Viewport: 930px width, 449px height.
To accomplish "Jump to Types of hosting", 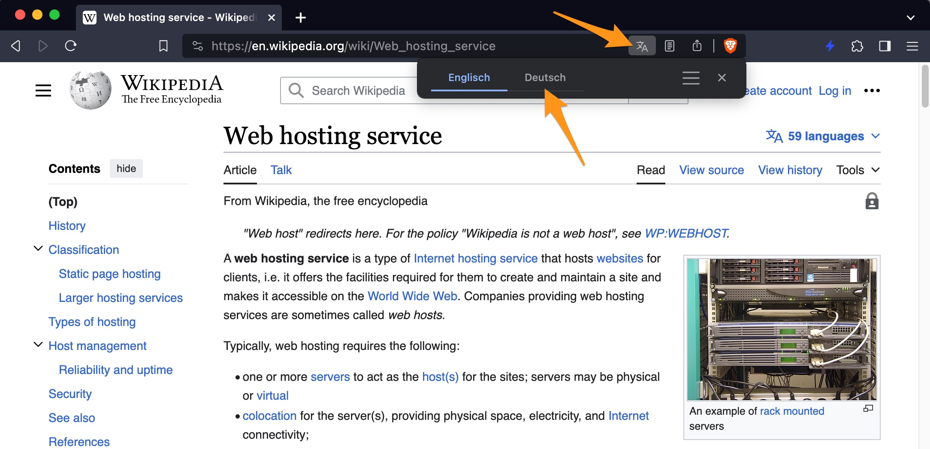I will pyautogui.click(x=92, y=322).
